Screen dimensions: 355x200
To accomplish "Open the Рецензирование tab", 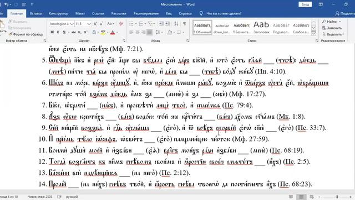I will [x=146, y=13].
